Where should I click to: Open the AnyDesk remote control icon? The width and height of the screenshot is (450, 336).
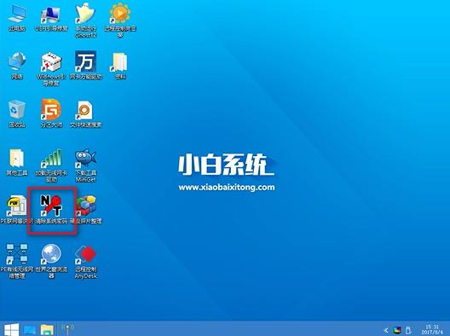click(85, 261)
